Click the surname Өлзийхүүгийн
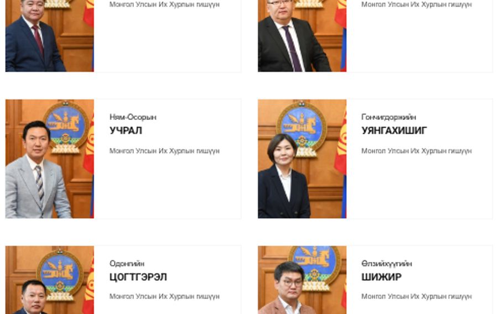 (x=387, y=264)
